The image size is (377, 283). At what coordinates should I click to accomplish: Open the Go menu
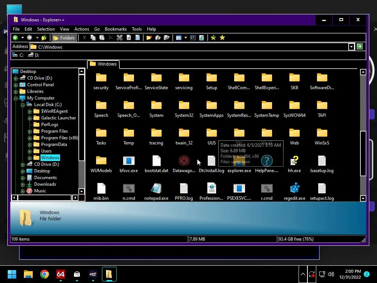[x=97, y=29]
